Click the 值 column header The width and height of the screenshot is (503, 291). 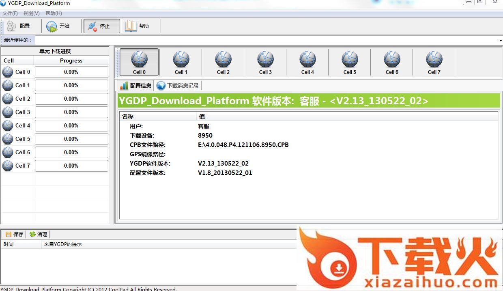click(348, 116)
